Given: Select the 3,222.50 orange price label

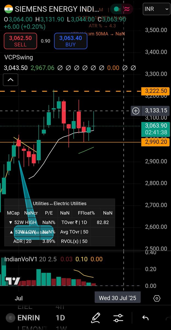Looking at the screenshot, I should (x=156, y=91).
